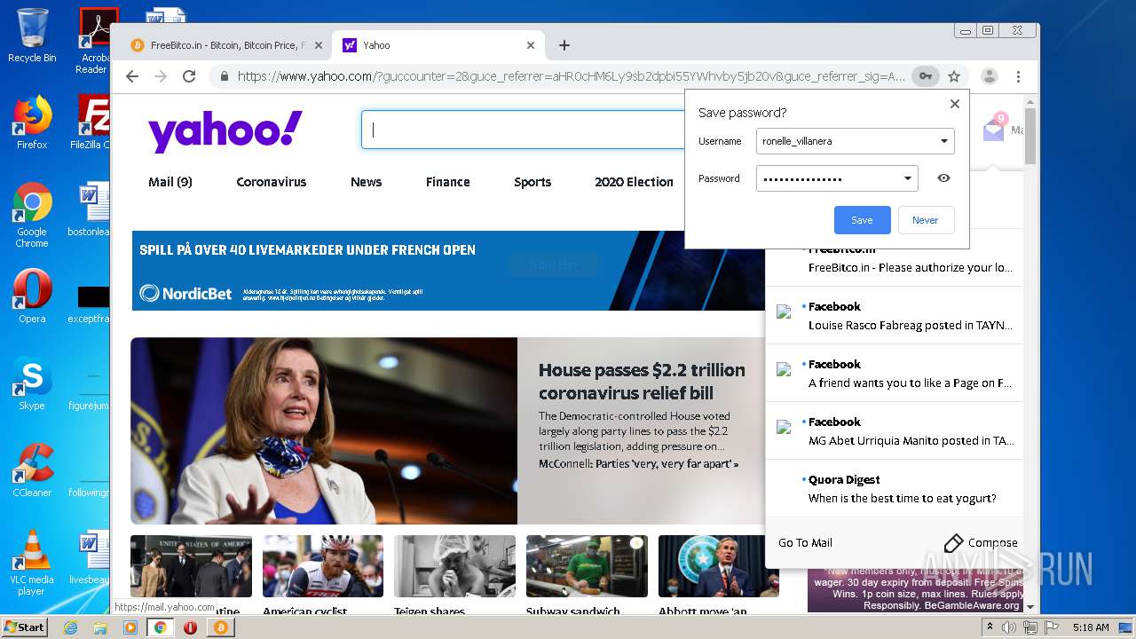The image size is (1136, 639).
Task: Open the NordicBet French Open ad banner
Action: point(448,271)
